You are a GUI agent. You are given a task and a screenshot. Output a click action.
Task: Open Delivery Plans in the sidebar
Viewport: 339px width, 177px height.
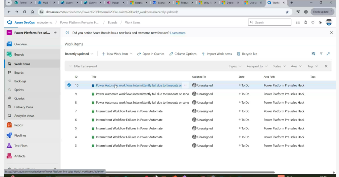tap(24, 107)
